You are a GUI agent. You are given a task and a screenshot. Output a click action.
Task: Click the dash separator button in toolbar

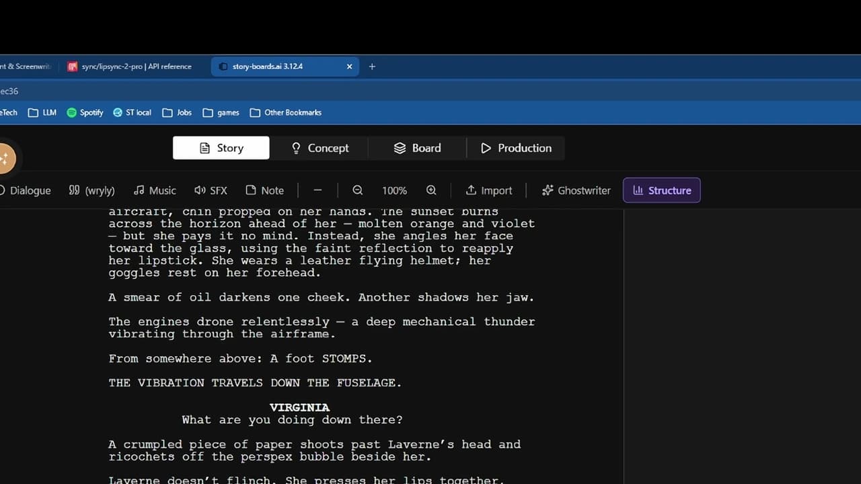coord(317,190)
